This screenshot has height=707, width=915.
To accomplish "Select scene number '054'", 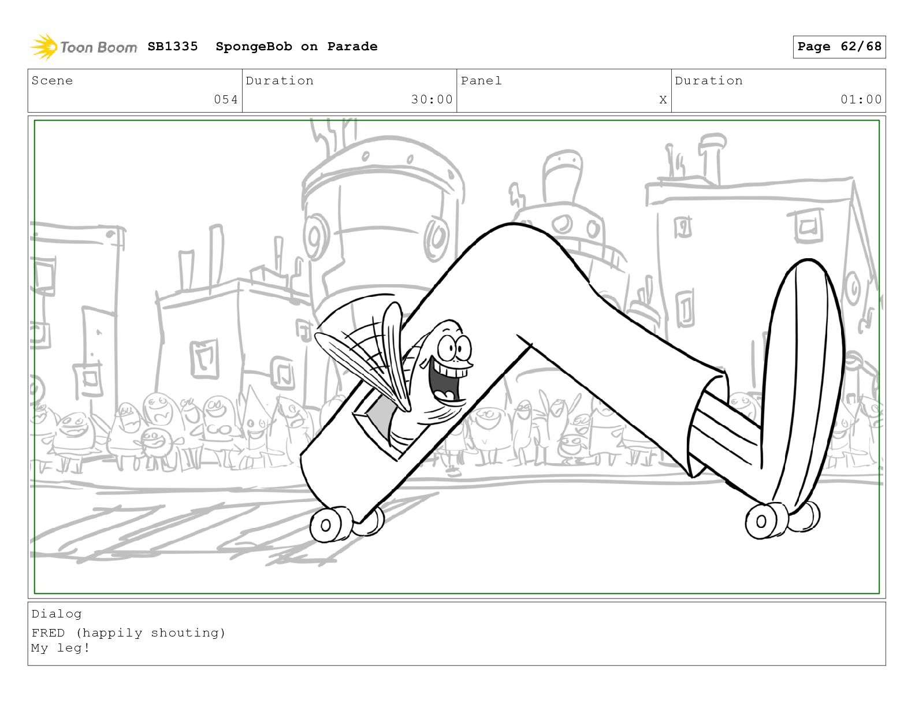I will [x=226, y=99].
